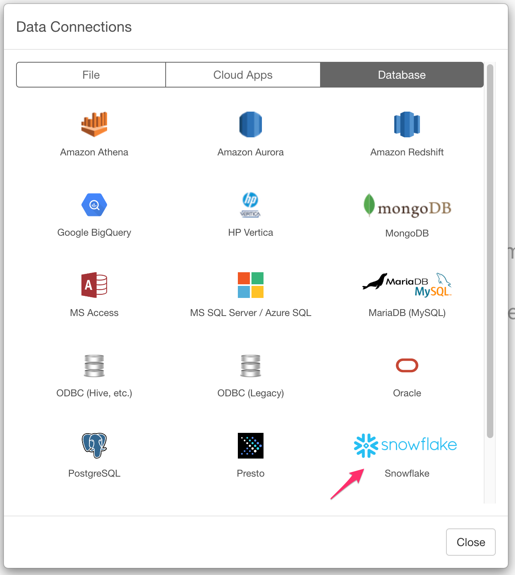The width and height of the screenshot is (515, 575).
Task: Pick the PostgreSQL elephant icon
Action: [x=94, y=446]
